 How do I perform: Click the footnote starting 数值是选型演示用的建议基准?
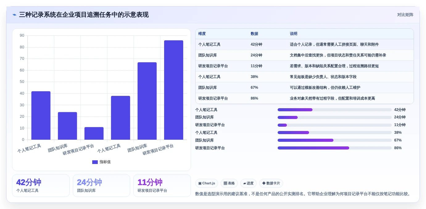(304, 194)
